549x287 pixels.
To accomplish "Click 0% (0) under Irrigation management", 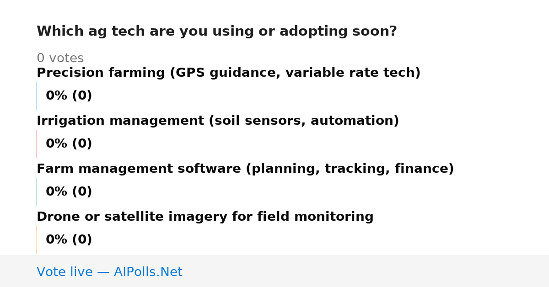I will (69, 144).
